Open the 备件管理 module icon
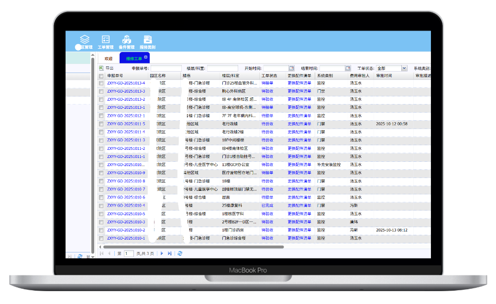 coord(126,40)
